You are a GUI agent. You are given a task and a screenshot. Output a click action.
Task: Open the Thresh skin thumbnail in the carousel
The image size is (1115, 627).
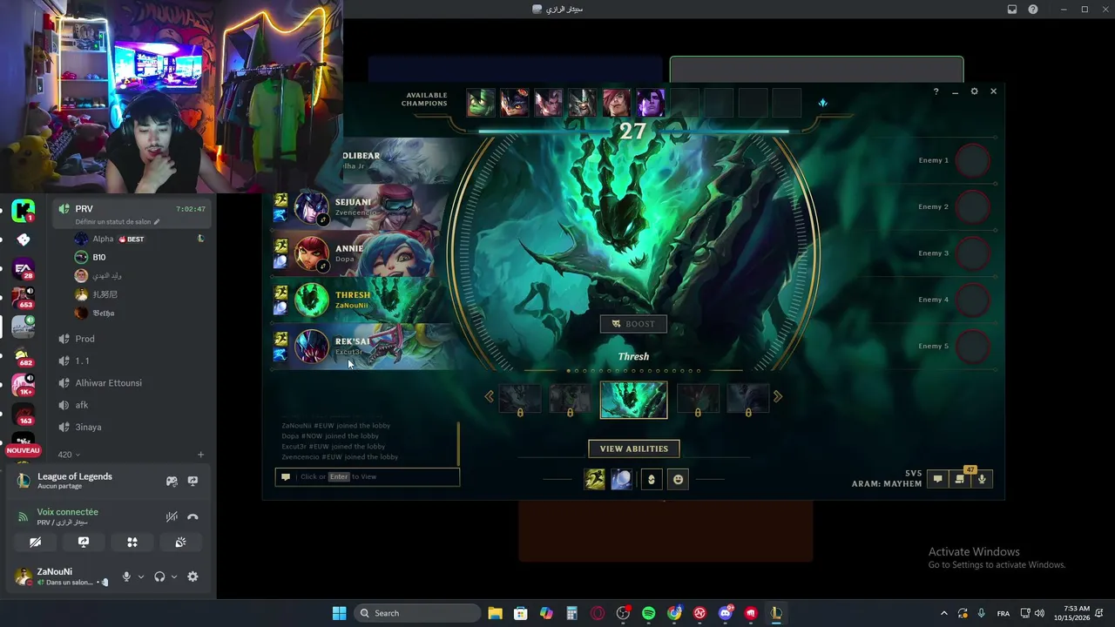click(x=633, y=400)
